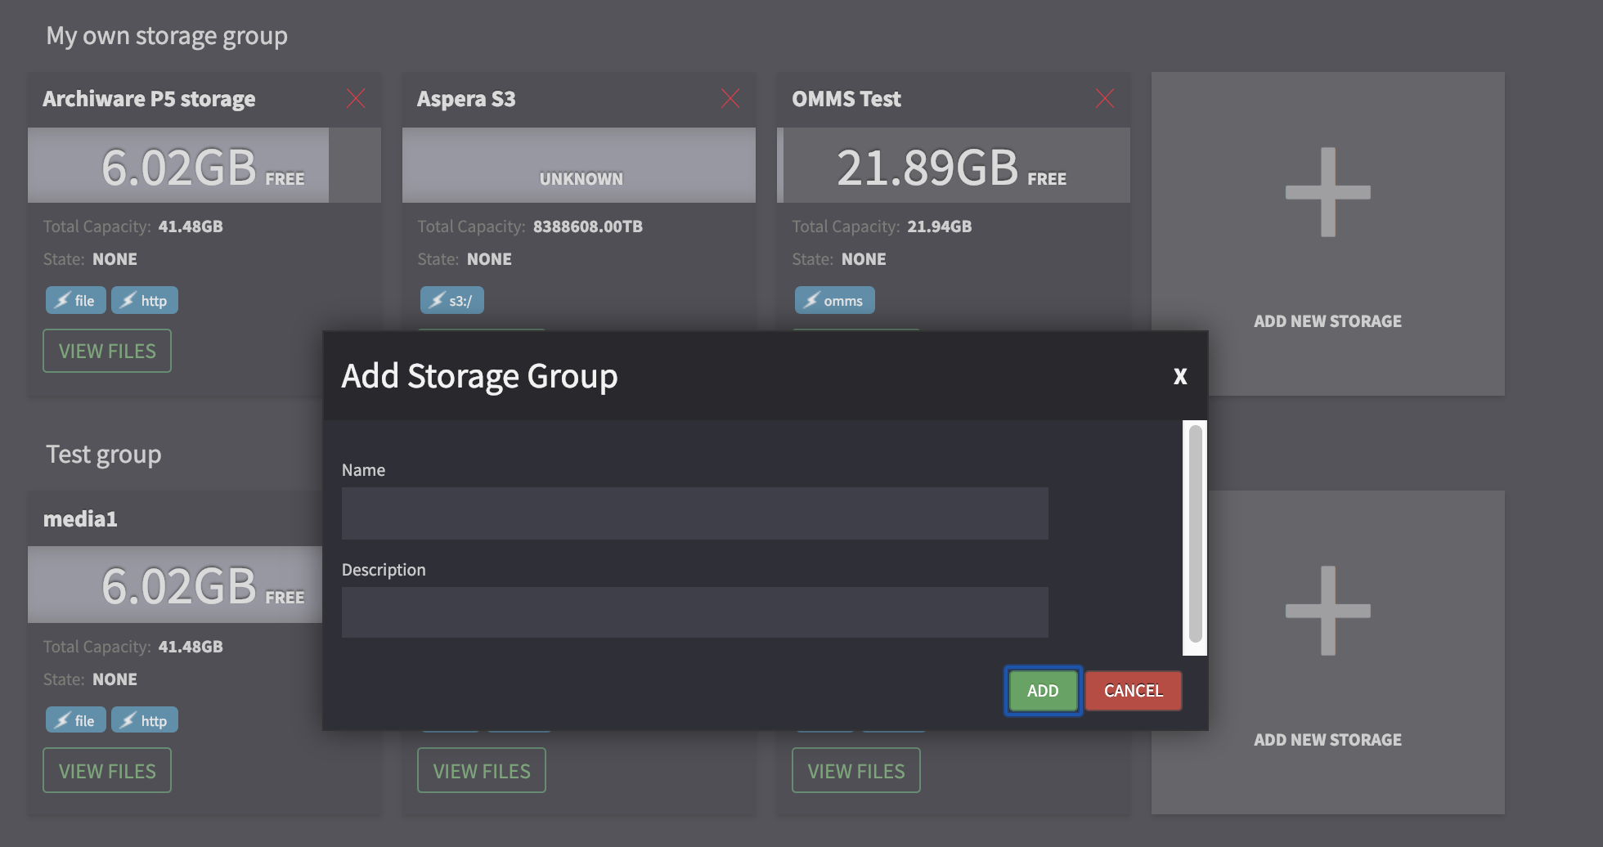Click the Aspera S3 title
This screenshot has width=1603, height=847.
tap(466, 99)
